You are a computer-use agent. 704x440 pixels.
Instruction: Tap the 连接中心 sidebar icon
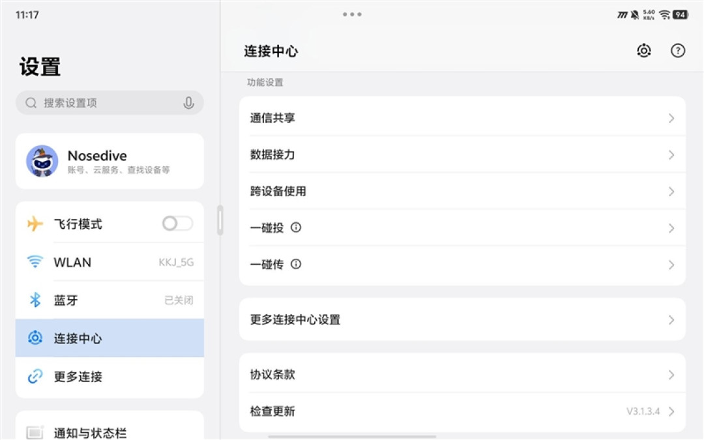point(35,338)
